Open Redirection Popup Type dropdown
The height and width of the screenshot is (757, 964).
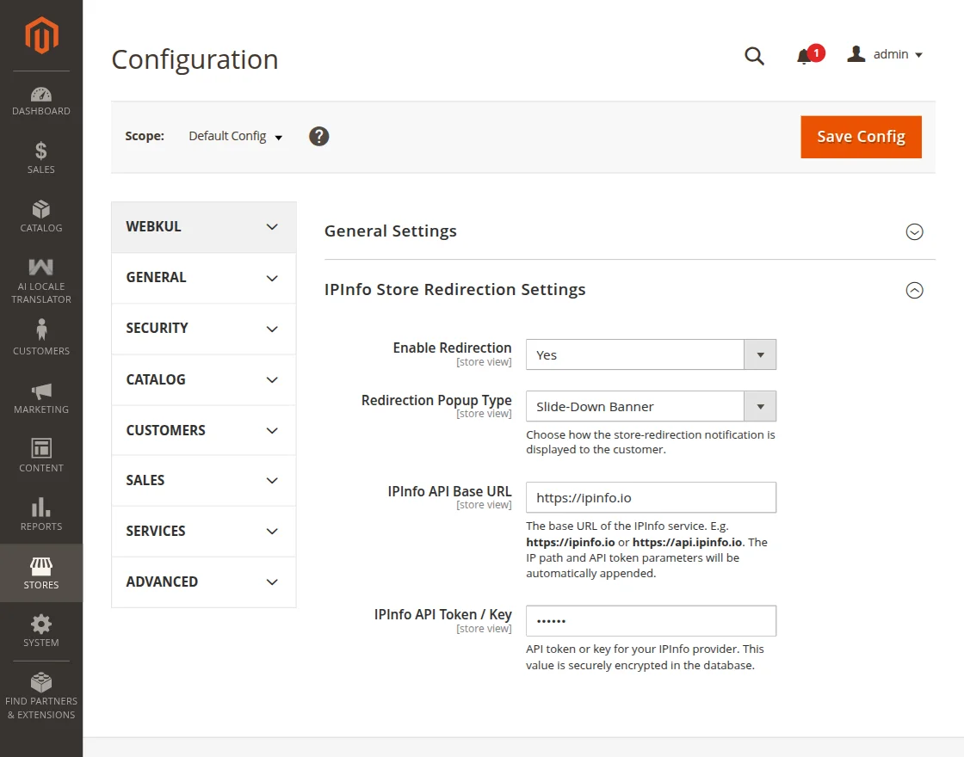(651, 406)
